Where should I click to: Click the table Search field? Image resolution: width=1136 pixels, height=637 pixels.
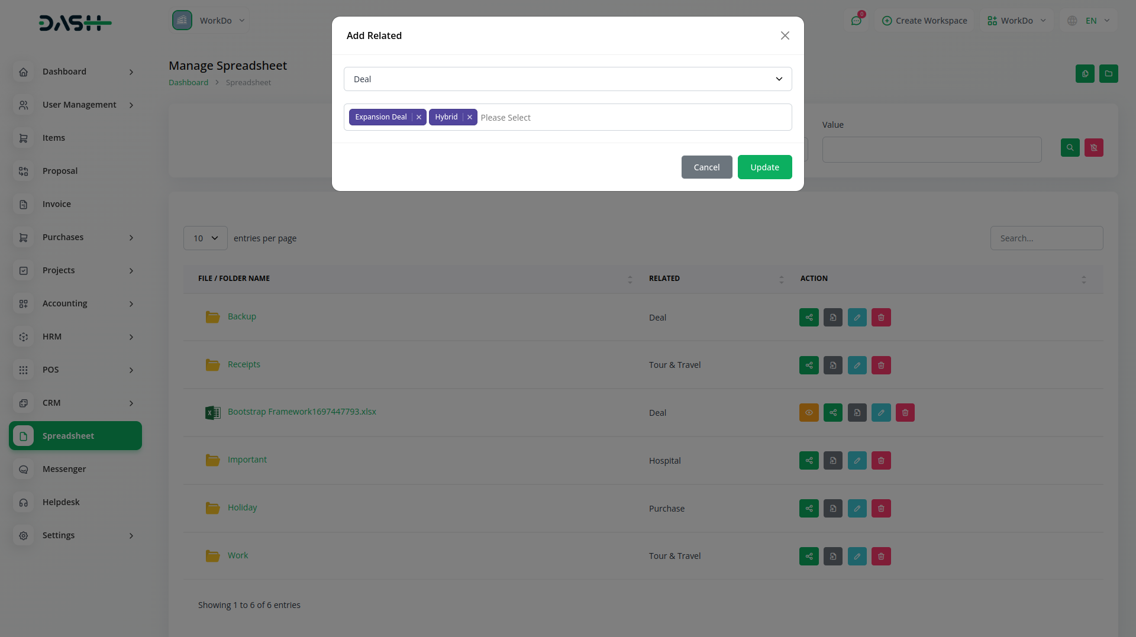(x=1047, y=238)
